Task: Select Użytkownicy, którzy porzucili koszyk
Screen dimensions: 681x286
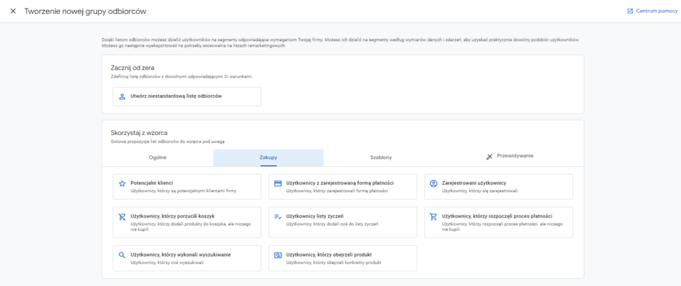Action: 187,222
